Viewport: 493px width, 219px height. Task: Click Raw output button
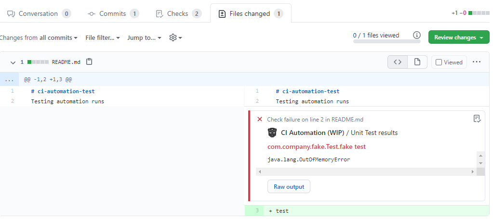click(289, 187)
